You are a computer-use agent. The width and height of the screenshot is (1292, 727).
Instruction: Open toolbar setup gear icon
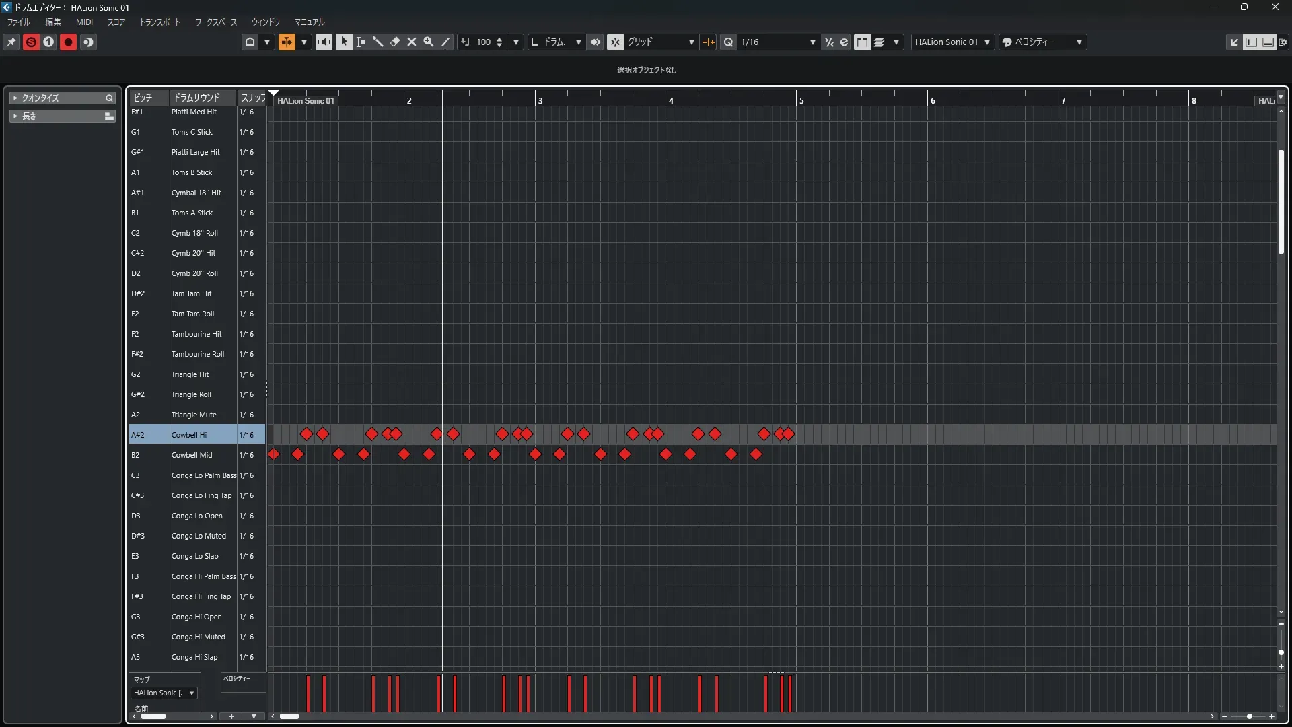pyautogui.click(x=1283, y=42)
